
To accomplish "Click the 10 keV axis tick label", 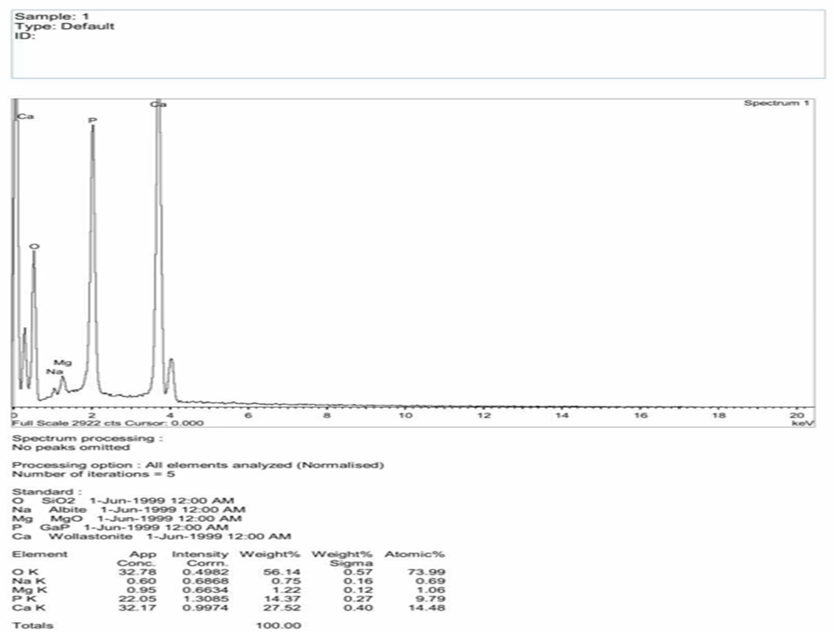I will tap(405, 415).
